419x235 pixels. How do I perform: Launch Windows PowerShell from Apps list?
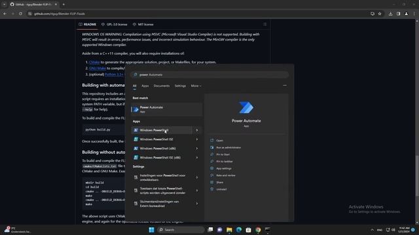click(x=162, y=131)
